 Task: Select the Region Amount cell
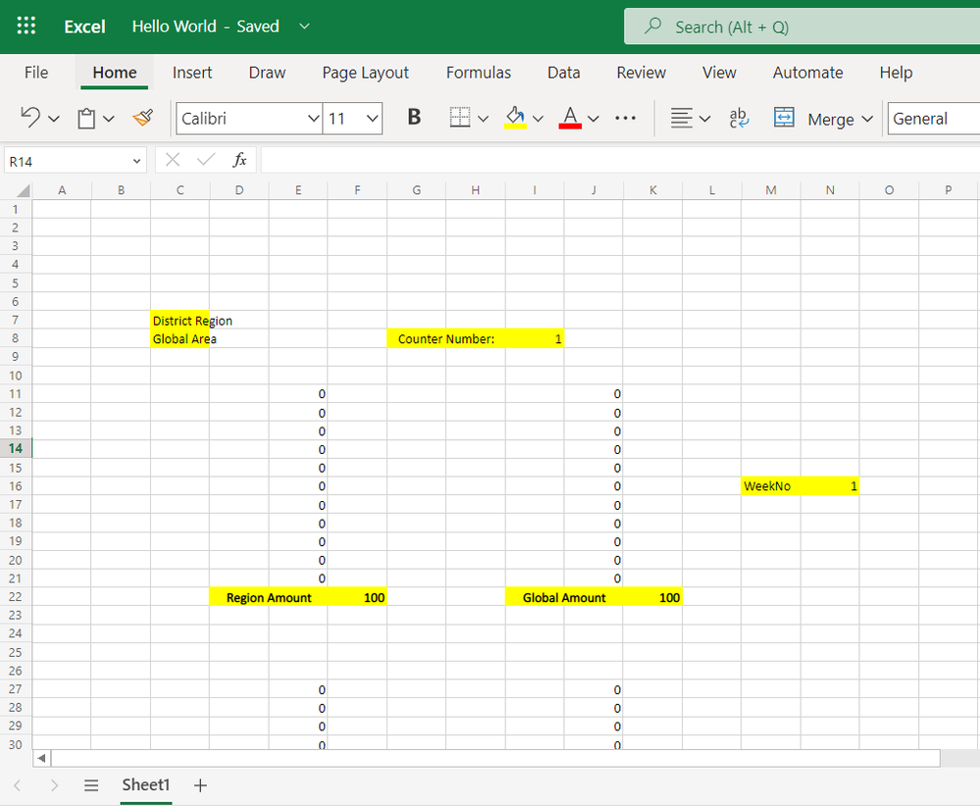coord(268,597)
